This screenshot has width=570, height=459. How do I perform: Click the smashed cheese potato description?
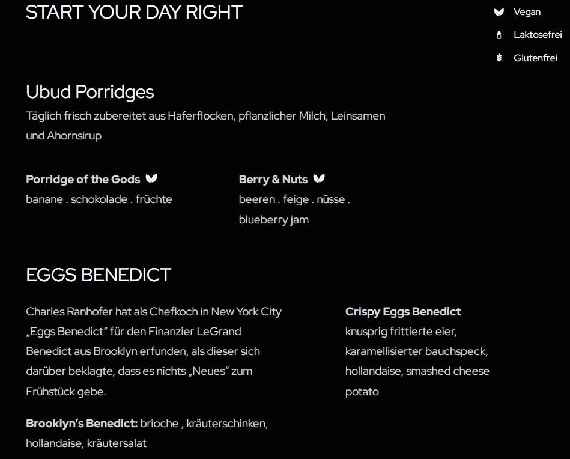[x=417, y=381]
